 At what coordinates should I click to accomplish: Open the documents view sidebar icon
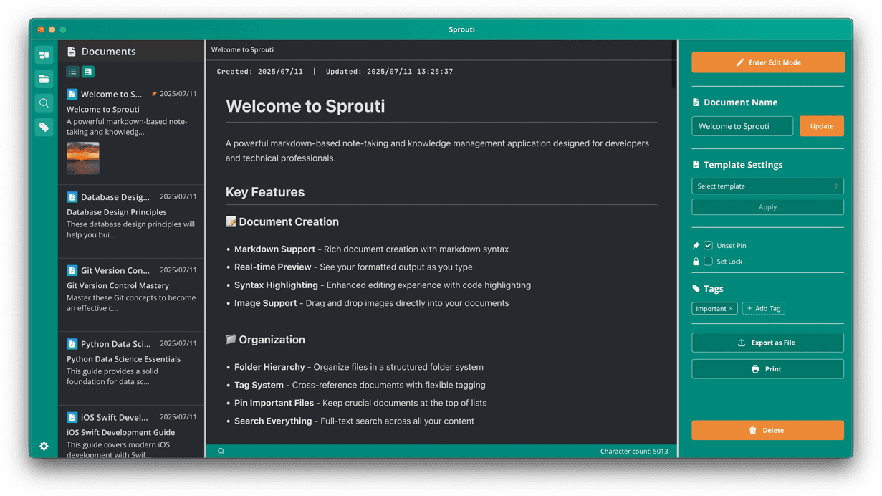pos(44,54)
